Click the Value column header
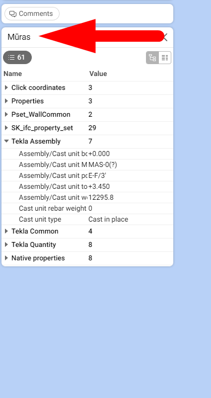 tap(98, 74)
